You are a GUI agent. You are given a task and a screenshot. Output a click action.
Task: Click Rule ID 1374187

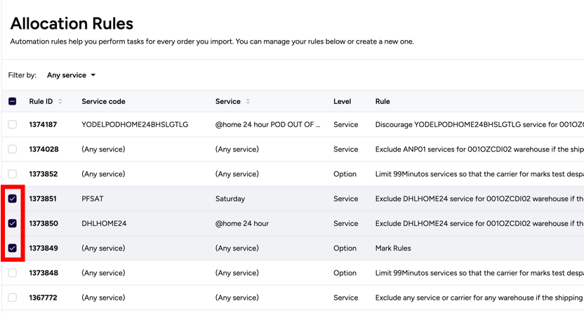(x=43, y=124)
